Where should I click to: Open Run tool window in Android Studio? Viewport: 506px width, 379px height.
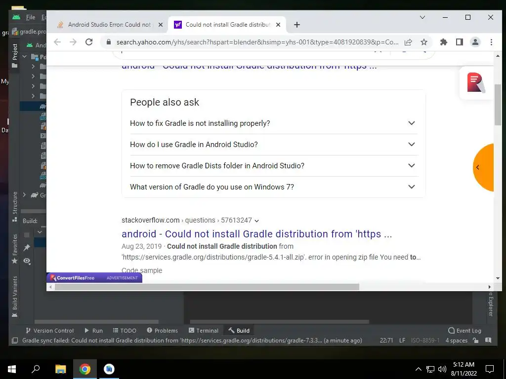click(x=93, y=331)
